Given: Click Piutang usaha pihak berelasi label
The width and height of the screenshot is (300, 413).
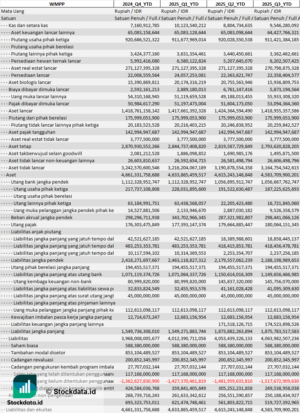Looking at the screenshot, I should (x=42, y=47).
